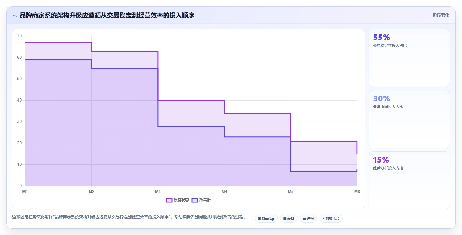Toggle the 改善后 legend swatch
This screenshot has width=462, height=235.
tap(195, 200)
